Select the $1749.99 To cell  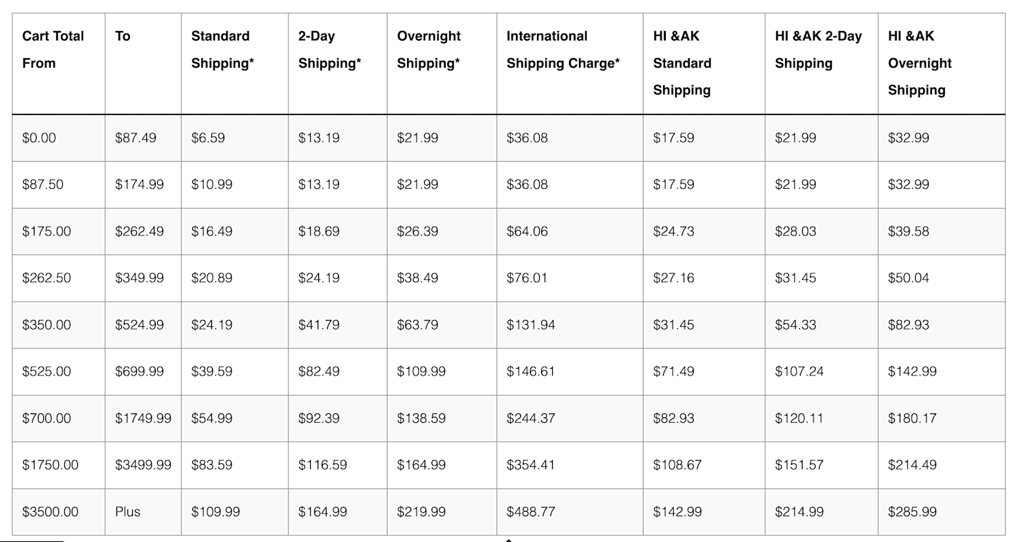pos(143,418)
